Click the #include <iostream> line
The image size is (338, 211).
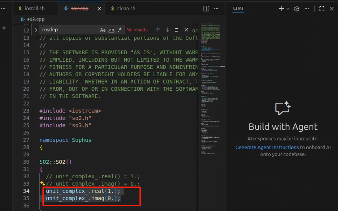tap(70, 111)
